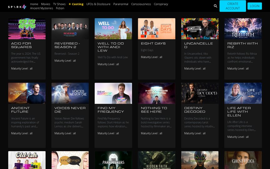The height and width of the screenshot is (169, 270).
Task: Select the Nothing To See Here thumbnail
Action: click(157, 93)
